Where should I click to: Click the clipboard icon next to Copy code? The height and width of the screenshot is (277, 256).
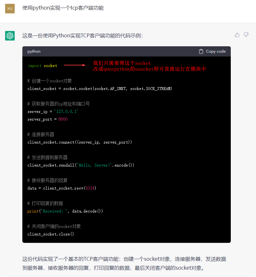pyautogui.click(x=201, y=51)
